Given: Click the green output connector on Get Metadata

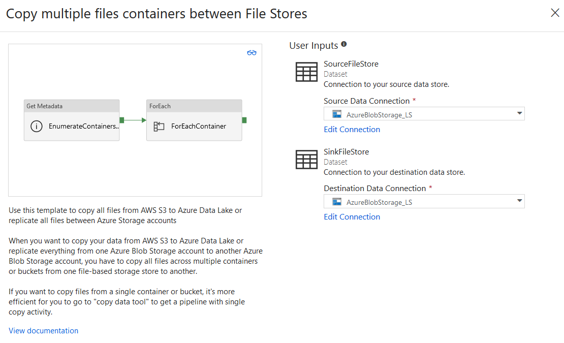Looking at the screenshot, I should point(122,120).
